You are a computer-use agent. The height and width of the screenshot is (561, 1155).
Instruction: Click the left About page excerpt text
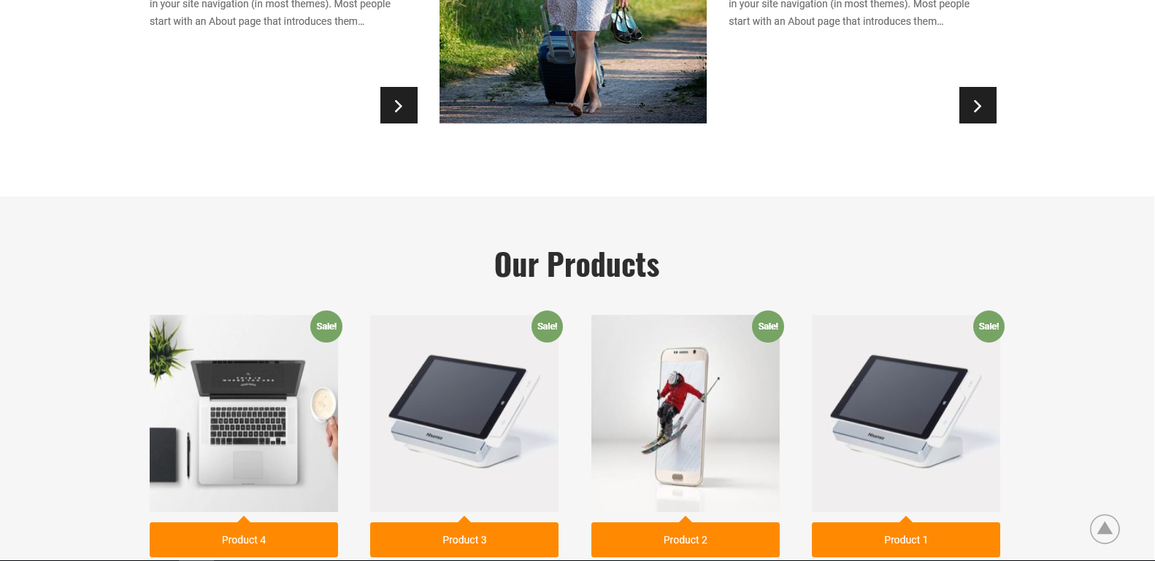[x=270, y=13]
